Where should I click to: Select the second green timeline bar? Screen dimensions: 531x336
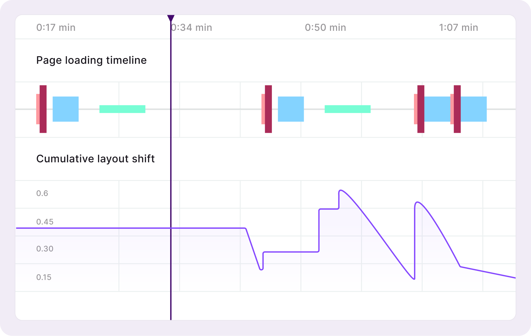tap(348, 109)
